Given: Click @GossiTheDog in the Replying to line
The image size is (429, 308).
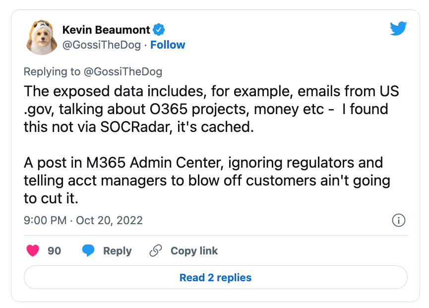Looking at the screenshot, I should 123,72.
